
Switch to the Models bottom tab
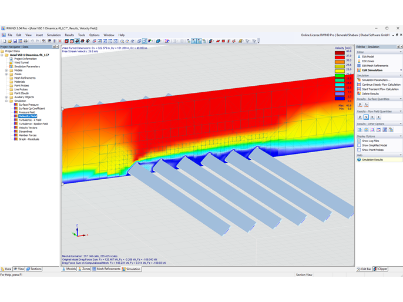coord(69,269)
